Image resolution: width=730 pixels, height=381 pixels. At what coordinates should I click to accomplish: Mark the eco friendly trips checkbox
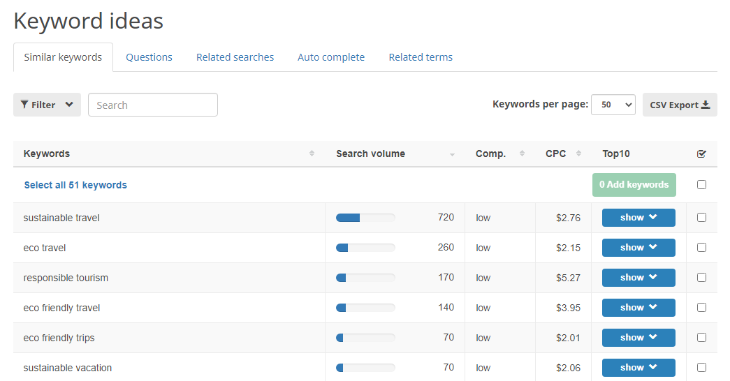coord(701,337)
